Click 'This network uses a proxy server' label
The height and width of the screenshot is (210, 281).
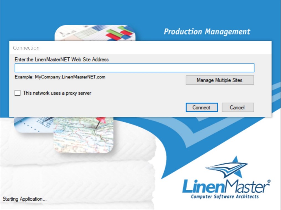tap(57, 93)
